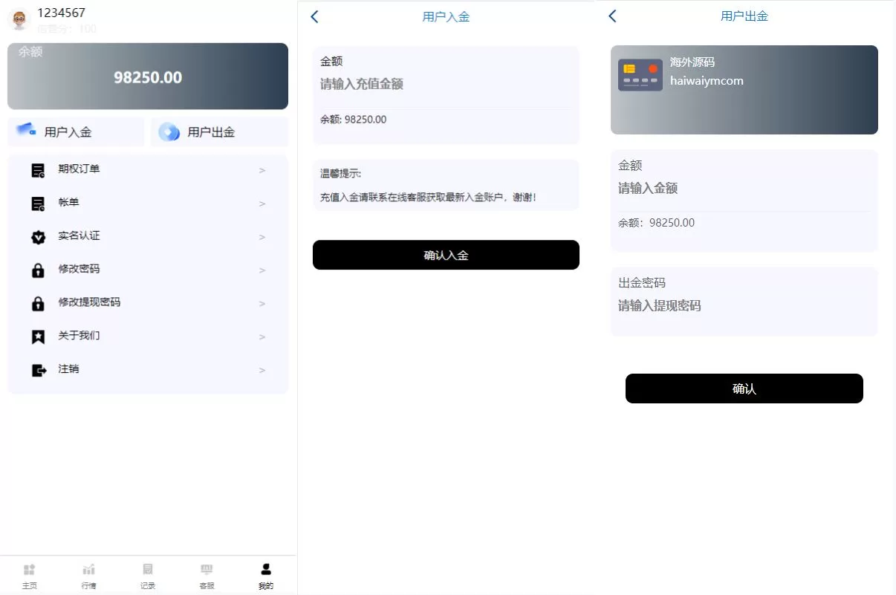Click the 用户出金 button label
Screen dimensions: 896x595
click(212, 132)
